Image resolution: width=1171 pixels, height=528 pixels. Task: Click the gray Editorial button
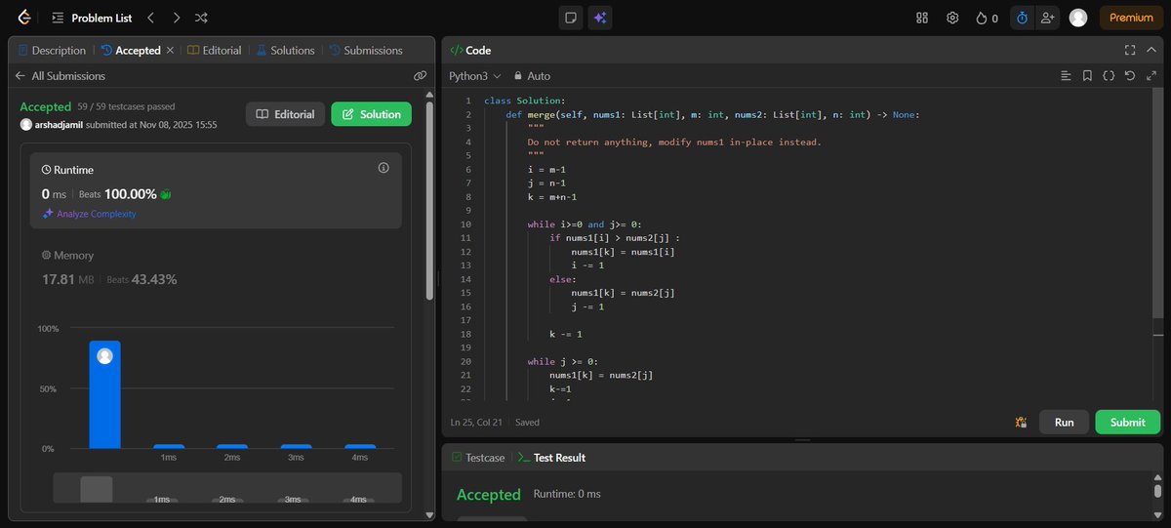285,114
